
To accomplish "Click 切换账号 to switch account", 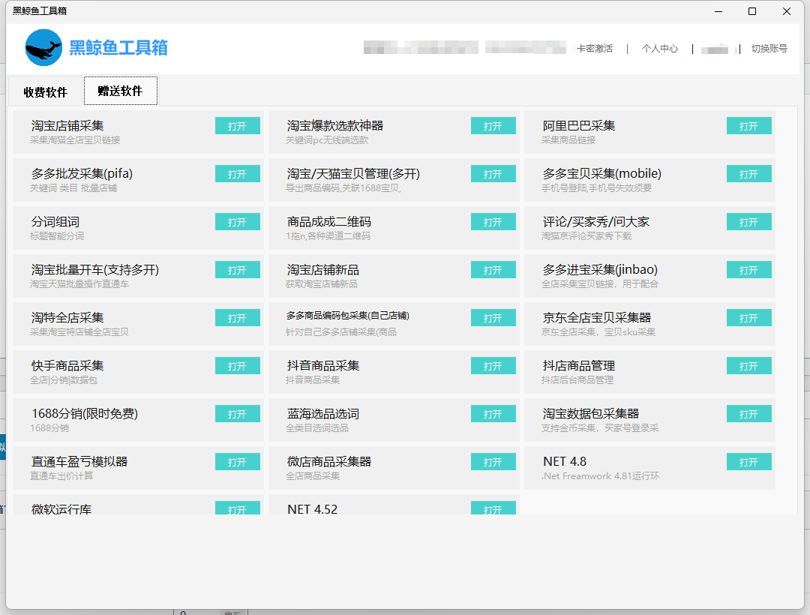I will click(769, 49).
